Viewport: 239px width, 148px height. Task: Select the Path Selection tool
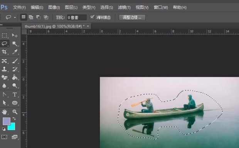(4, 103)
